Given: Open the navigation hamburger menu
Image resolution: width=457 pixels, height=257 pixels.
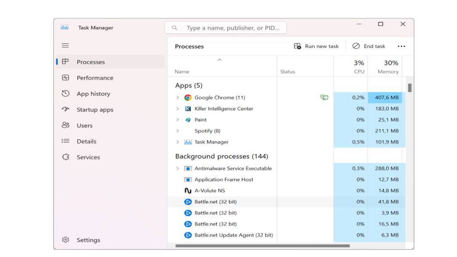Looking at the screenshot, I should [x=65, y=45].
